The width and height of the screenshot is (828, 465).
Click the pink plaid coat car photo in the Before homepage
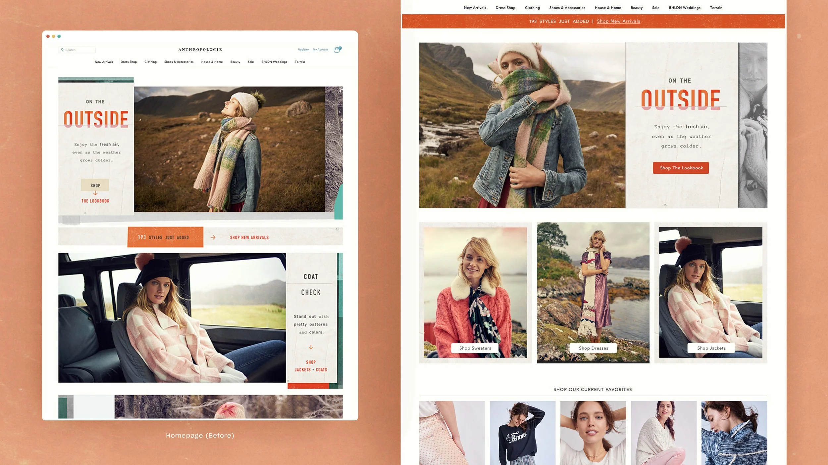click(172, 318)
